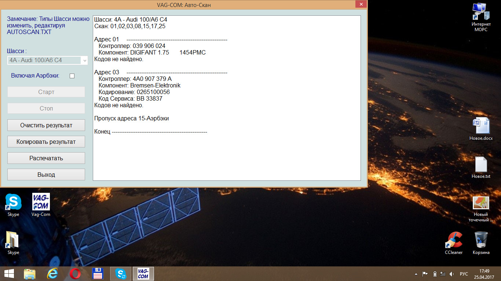Close the VAG-COM Авто-Скан window
Image resolution: width=501 pixels, height=281 pixels.
[x=361, y=4]
